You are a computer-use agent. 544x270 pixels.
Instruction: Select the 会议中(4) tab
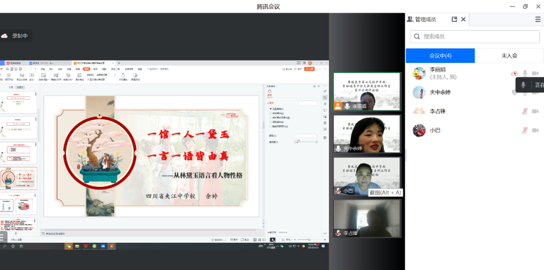coord(440,56)
